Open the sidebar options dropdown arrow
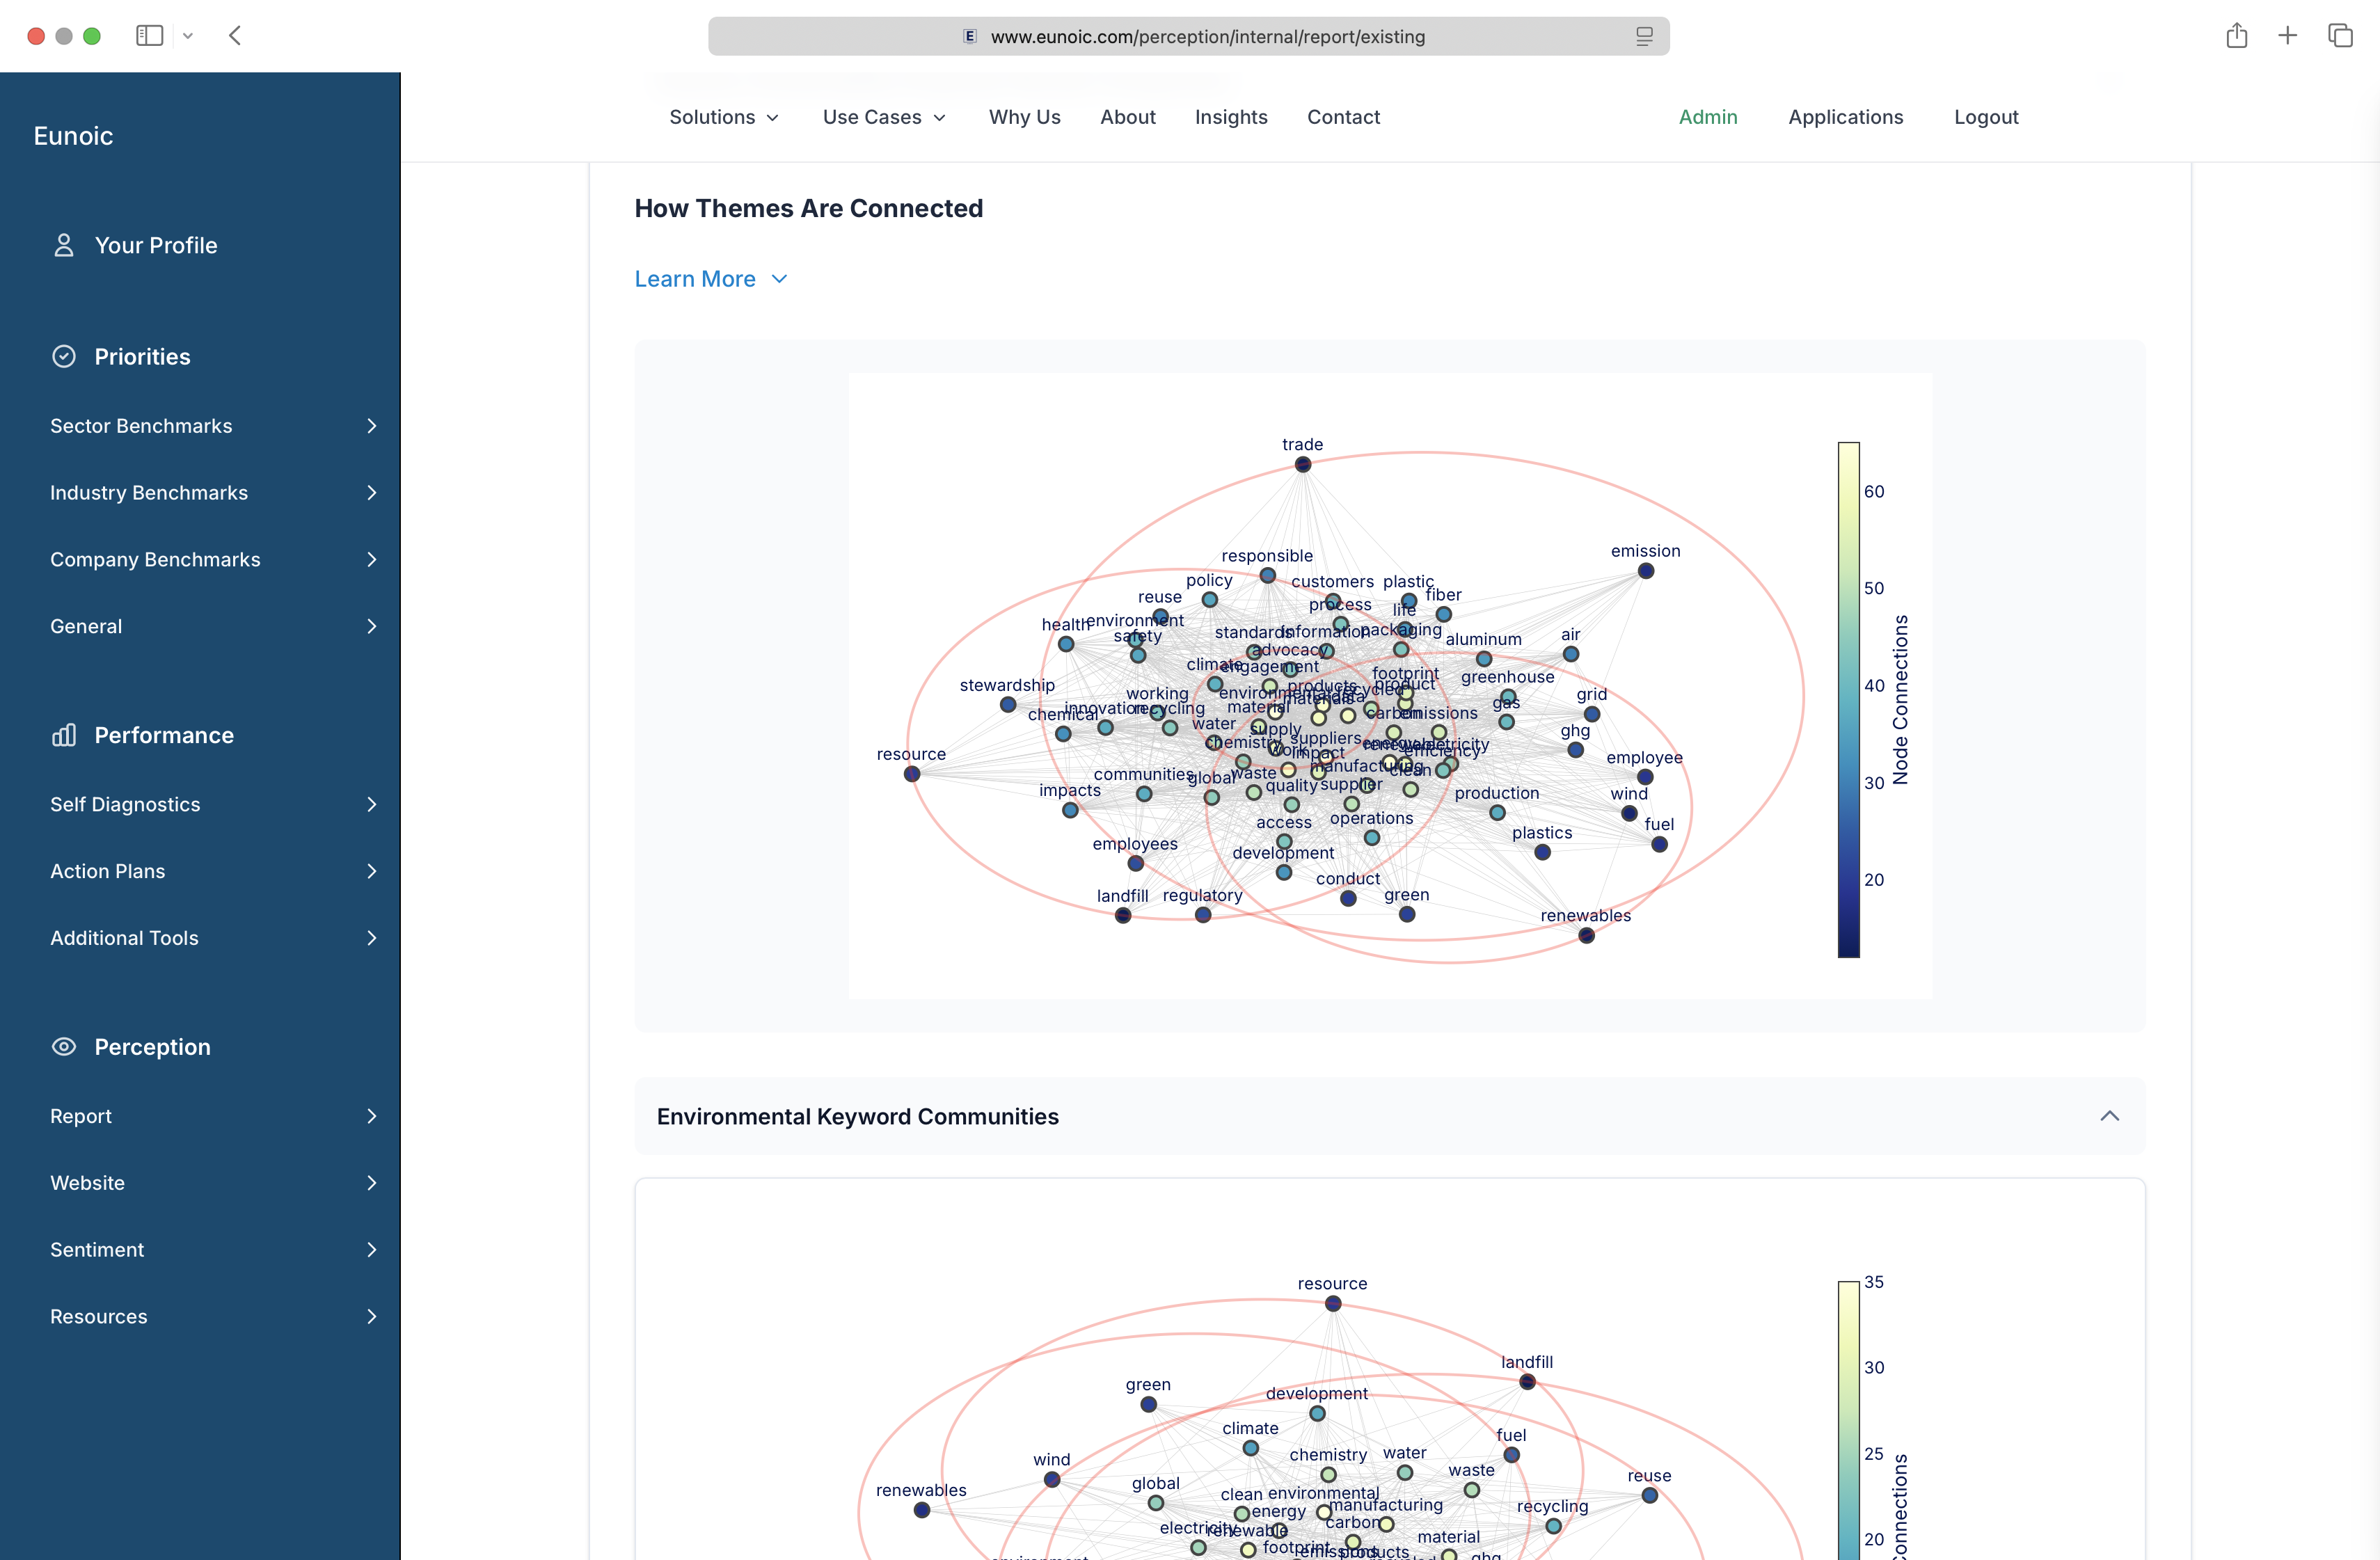 tap(188, 36)
